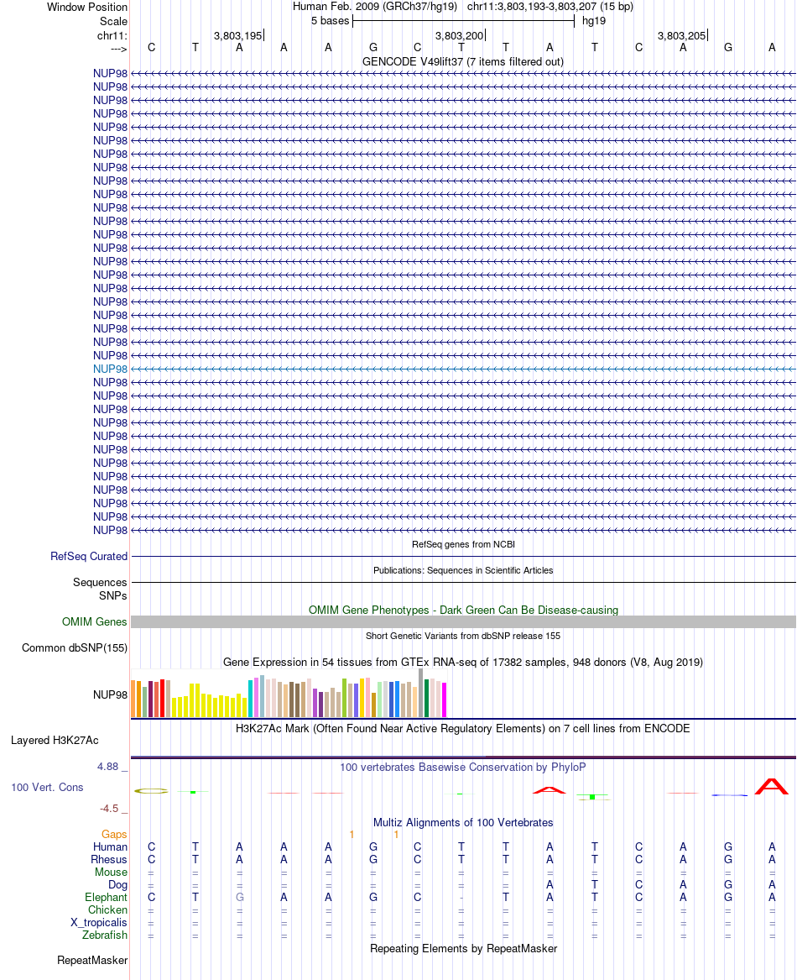Click the Human alignment row label

[x=110, y=846]
